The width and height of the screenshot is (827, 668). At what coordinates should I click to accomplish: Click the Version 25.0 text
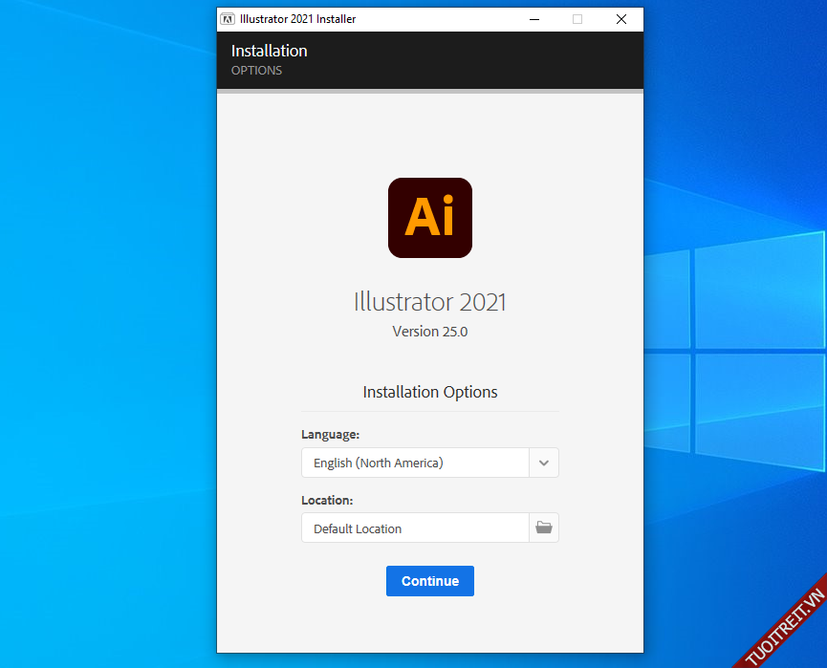pos(430,332)
